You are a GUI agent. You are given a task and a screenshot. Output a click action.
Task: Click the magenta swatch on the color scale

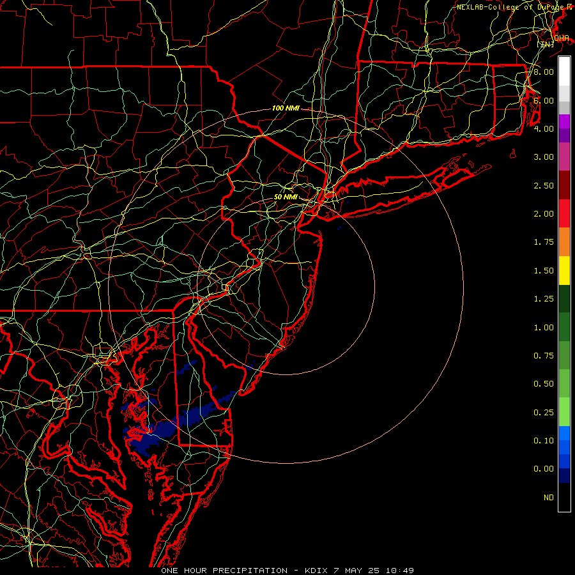(564, 121)
